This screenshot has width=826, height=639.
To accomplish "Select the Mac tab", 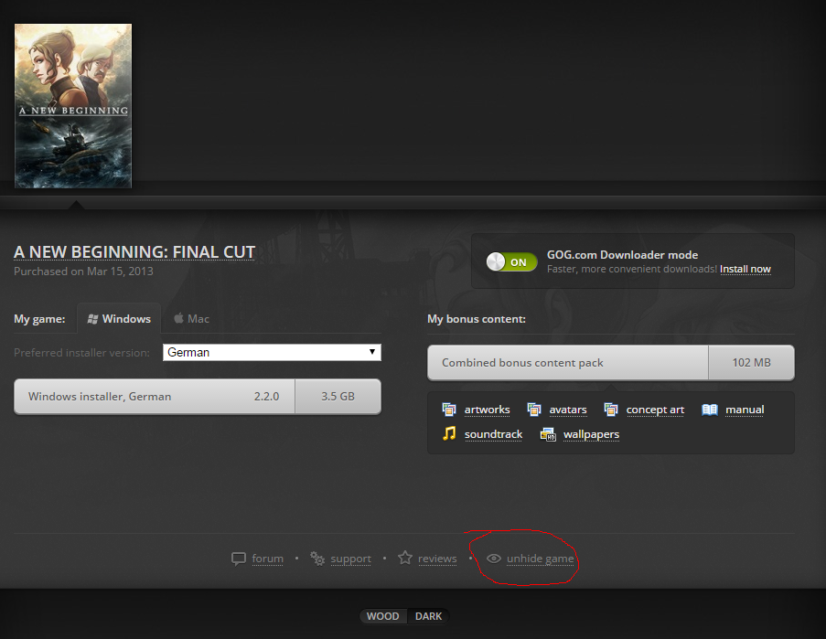I will [x=192, y=318].
